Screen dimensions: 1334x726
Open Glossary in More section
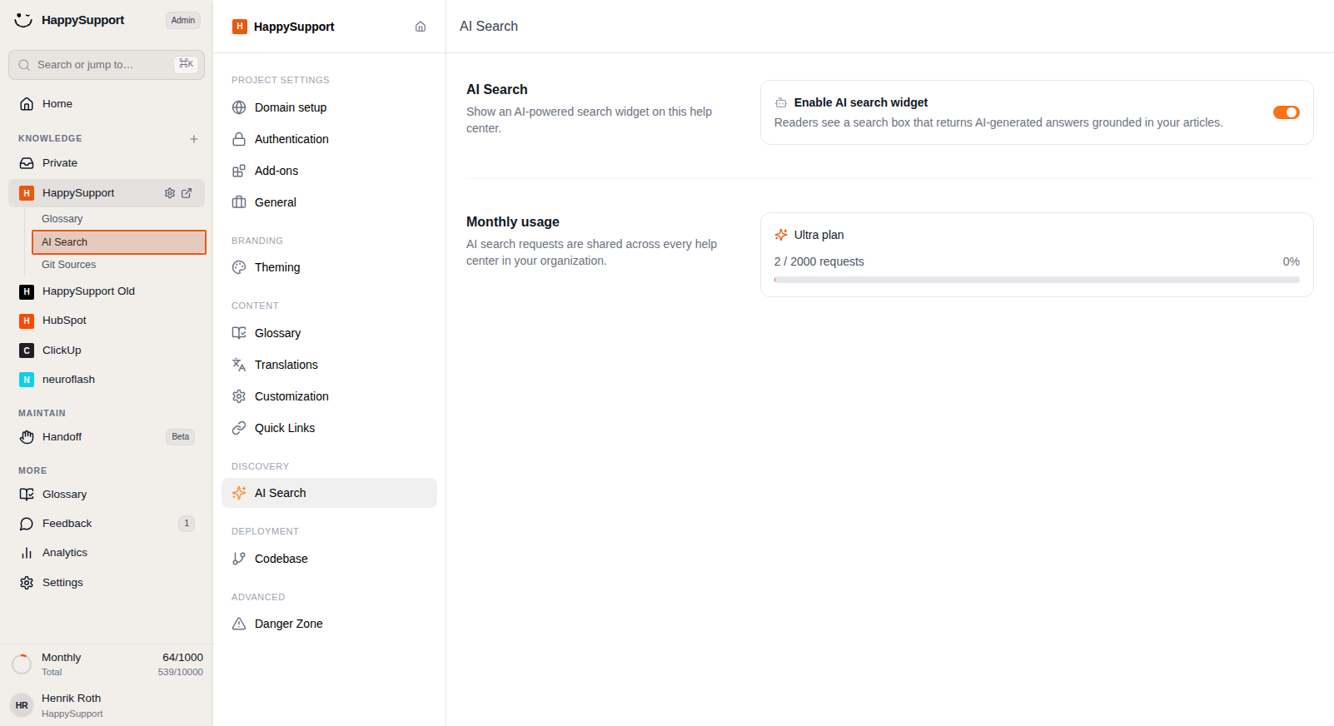[107, 495]
